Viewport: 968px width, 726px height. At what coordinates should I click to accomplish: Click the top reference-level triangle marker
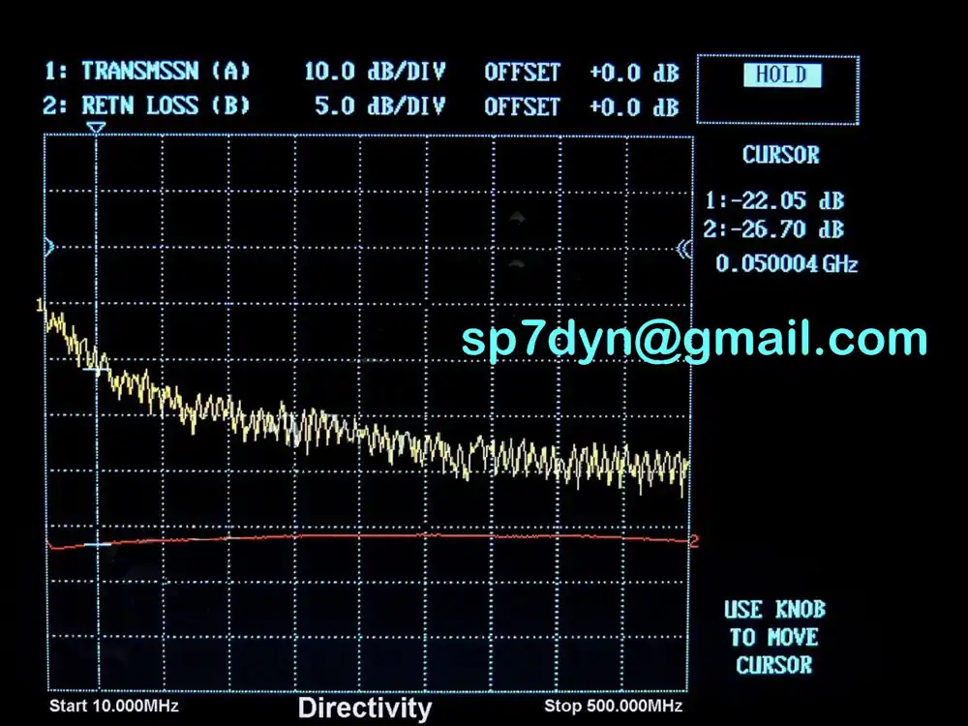(94, 127)
